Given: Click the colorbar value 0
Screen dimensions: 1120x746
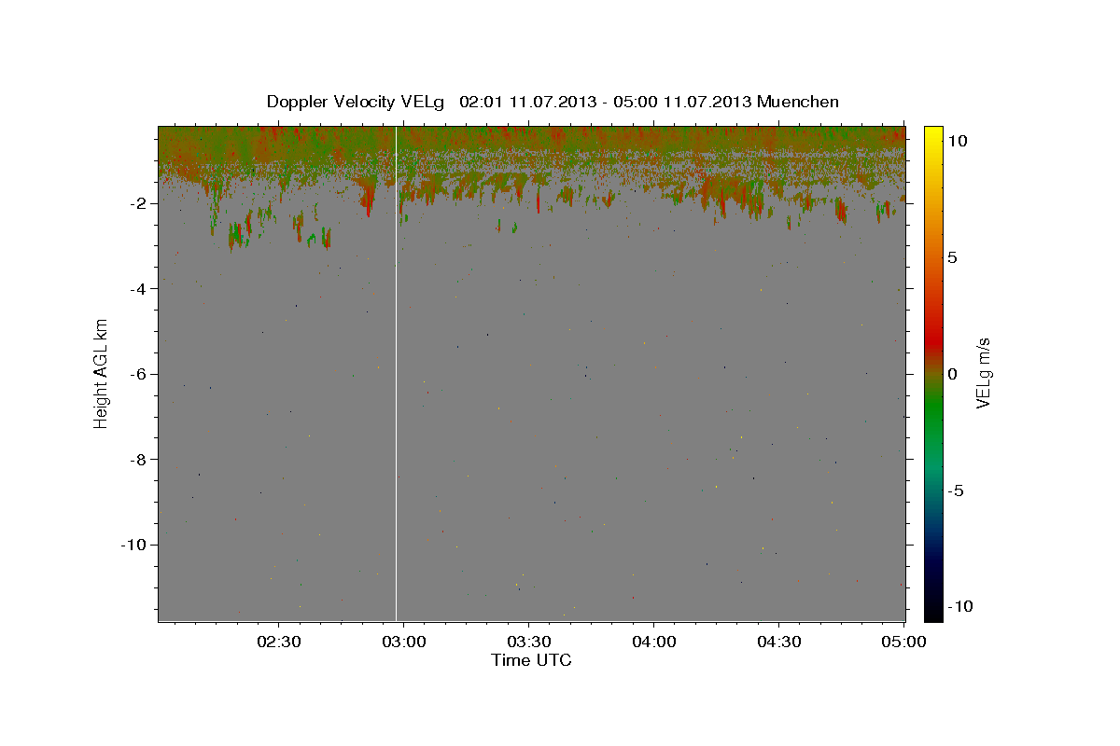Looking at the screenshot, I should (953, 374).
